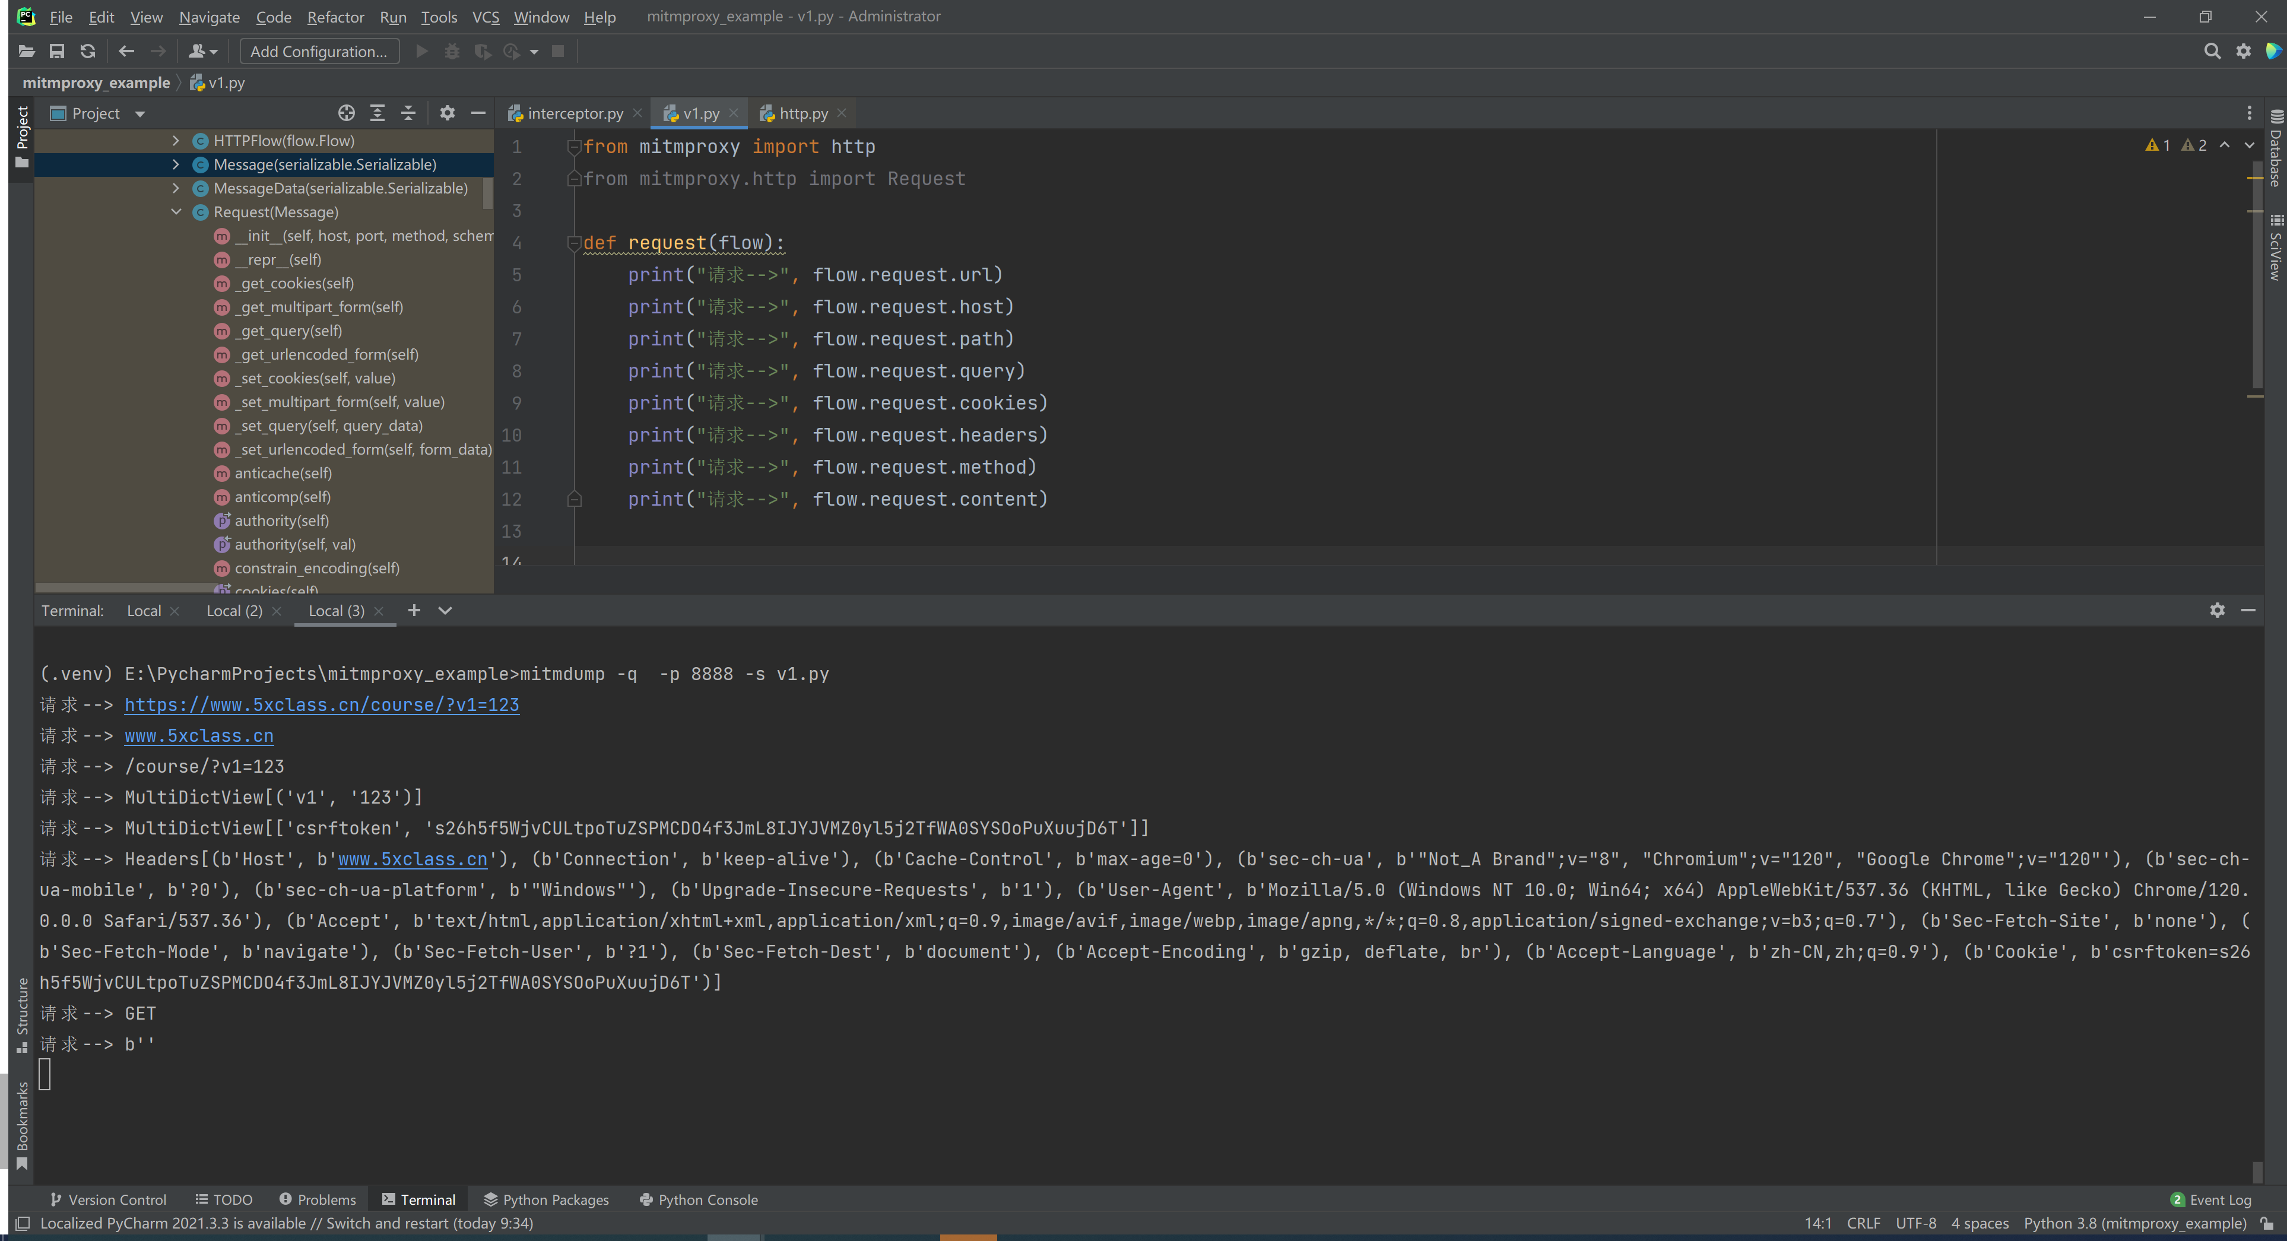The height and width of the screenshot is (1241, 2287).
Task: Click Python 3.8 interpreter in status bar
Action: pyautogui.click(x=2135, y=1223)
